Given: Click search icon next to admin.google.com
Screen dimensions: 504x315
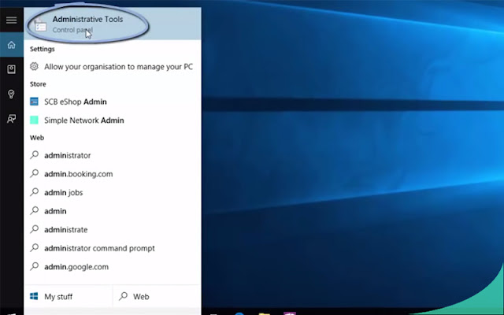Looking at the screenshot, I should [x=34, y=266].
